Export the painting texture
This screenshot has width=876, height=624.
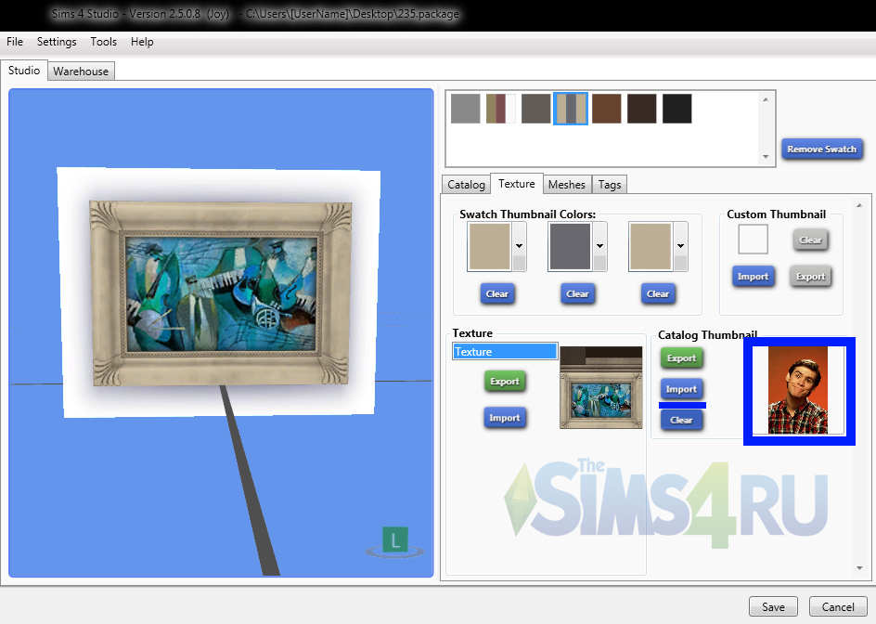[x=504, y=382]
